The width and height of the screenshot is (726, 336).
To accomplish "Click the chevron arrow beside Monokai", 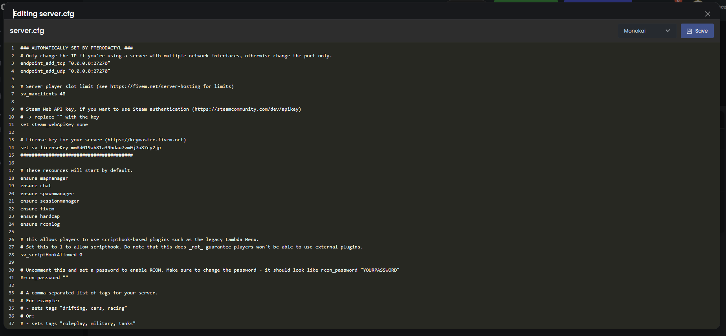I will (x=668, y=31).
